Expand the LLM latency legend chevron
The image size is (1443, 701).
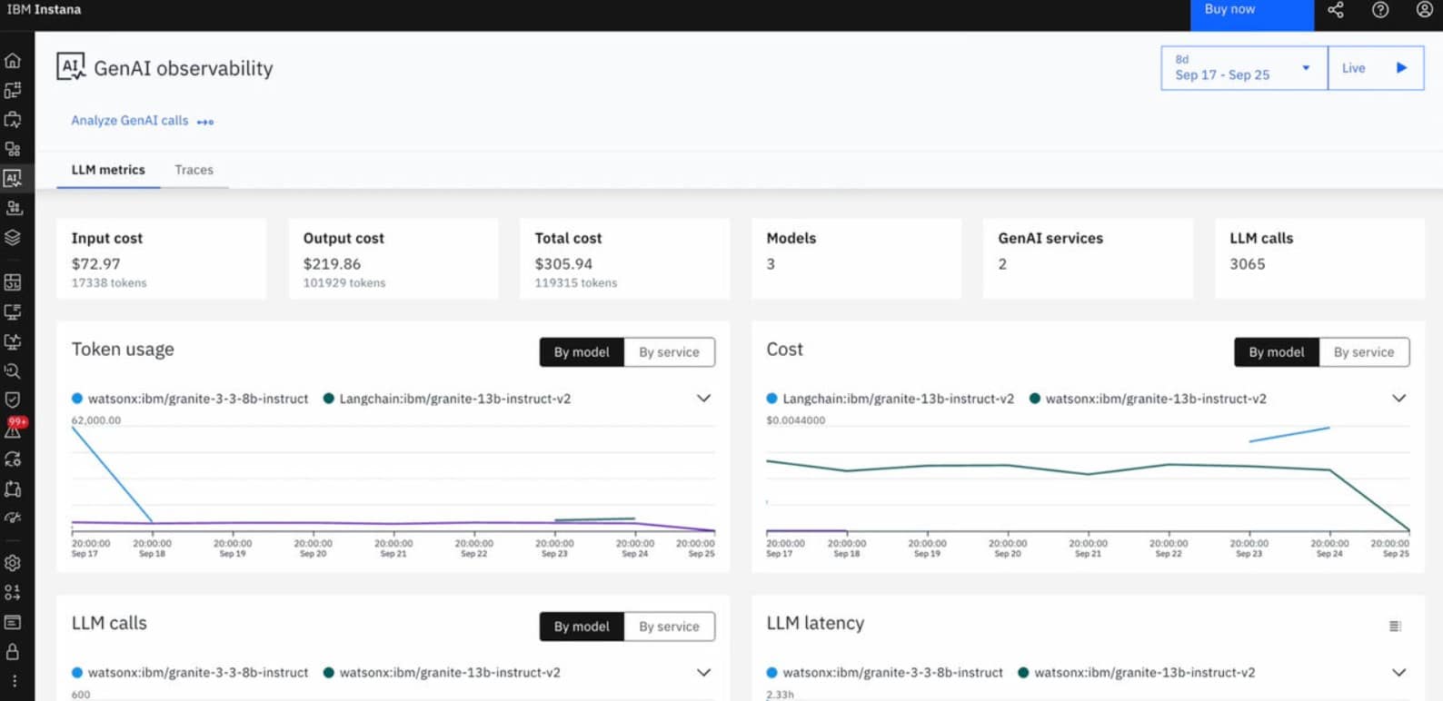(1398, 673)
